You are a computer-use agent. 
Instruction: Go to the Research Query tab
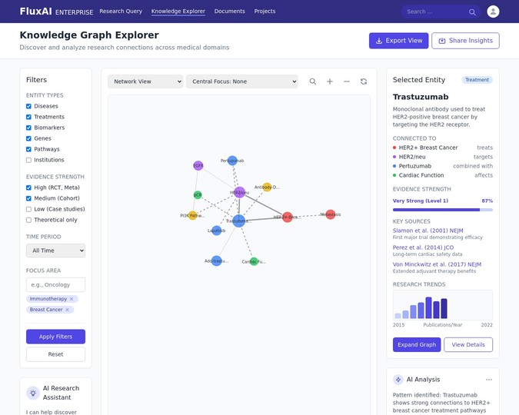(x=121, y=12)
